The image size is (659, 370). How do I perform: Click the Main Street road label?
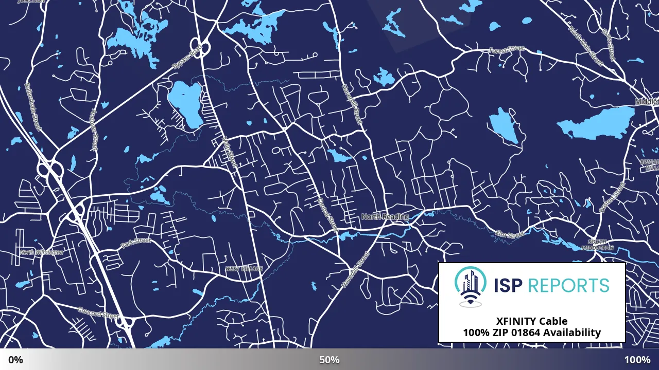230,152
